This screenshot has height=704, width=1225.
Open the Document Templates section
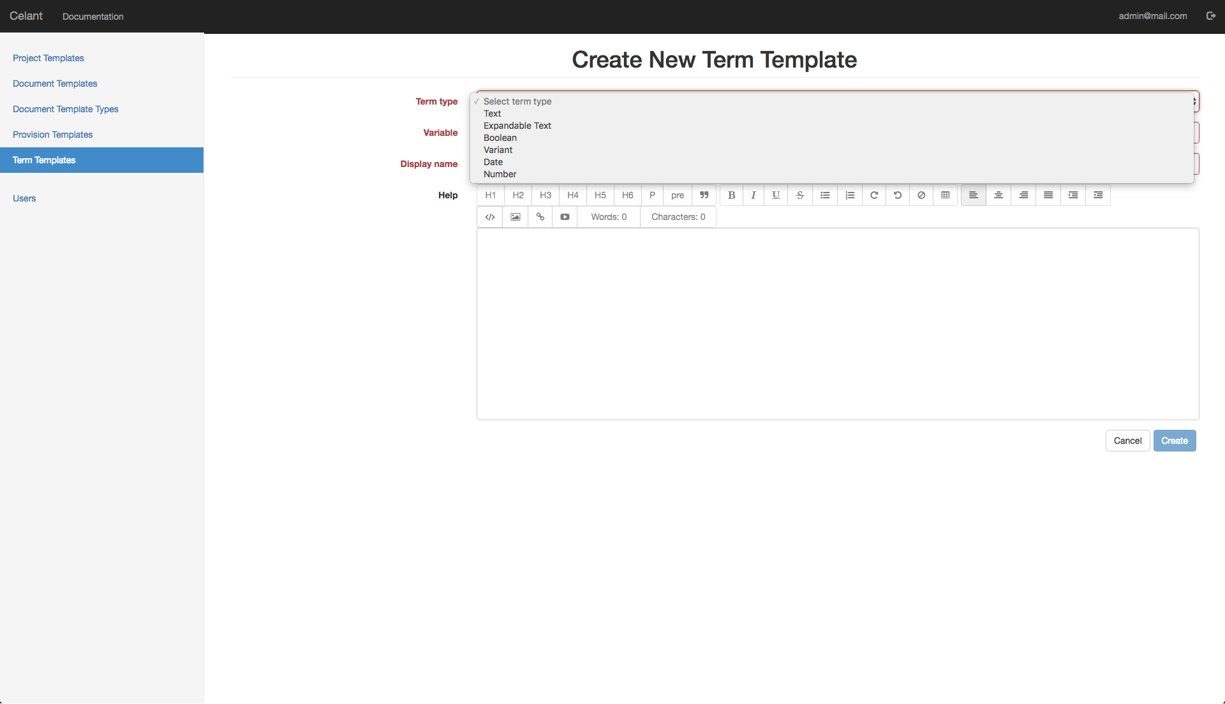54,84
